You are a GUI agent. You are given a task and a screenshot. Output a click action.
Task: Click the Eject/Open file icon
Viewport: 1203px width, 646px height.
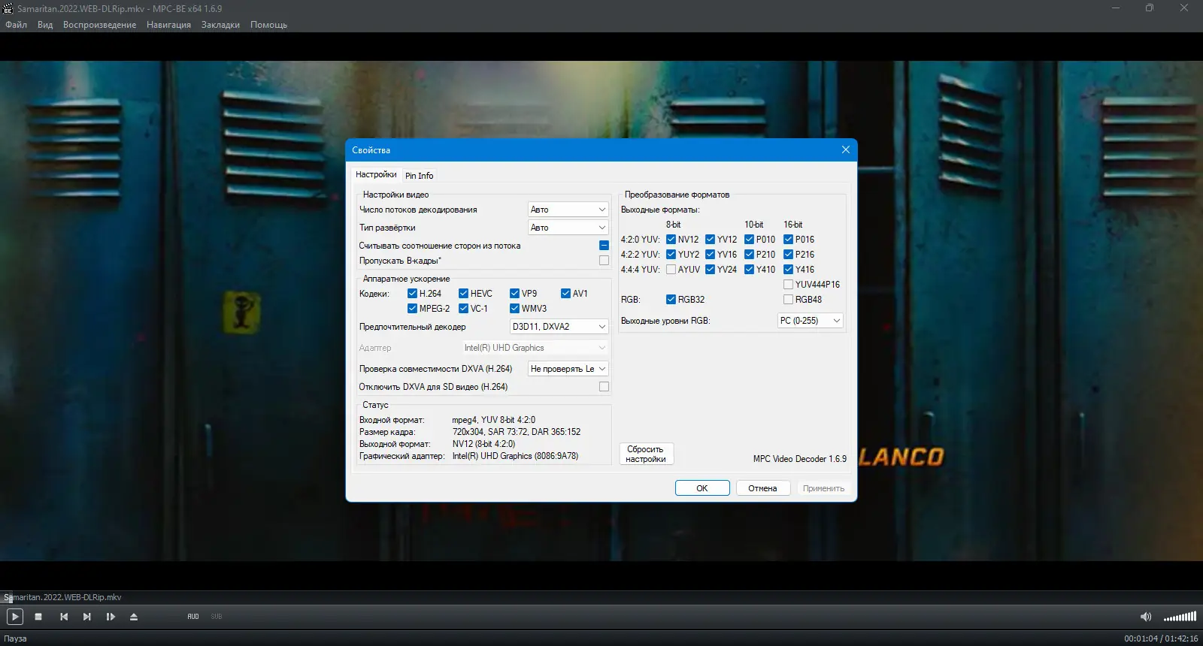134,617
